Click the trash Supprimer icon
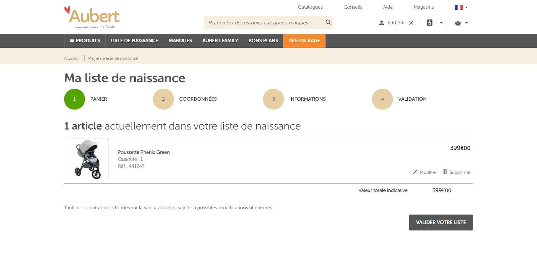The width and height of the screenshot is (537, 275). 445,172
